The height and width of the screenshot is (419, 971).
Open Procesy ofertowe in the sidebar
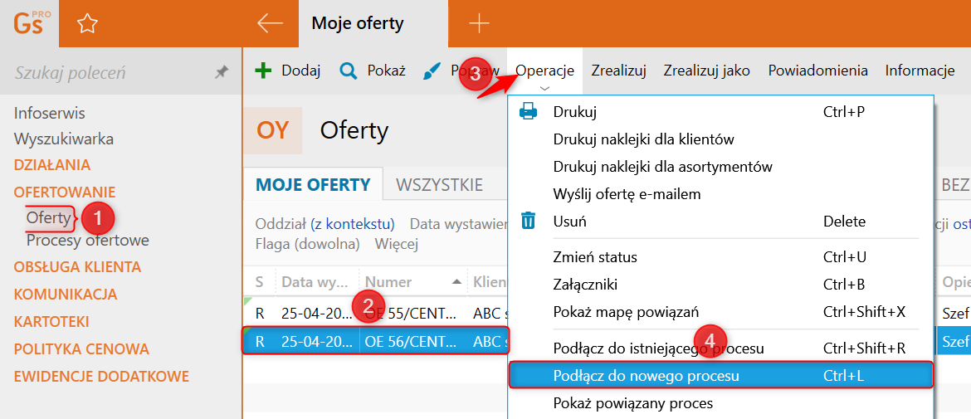click(x=88, y=240)
